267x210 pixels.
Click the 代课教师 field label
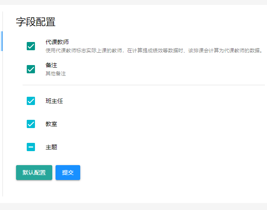57,42
